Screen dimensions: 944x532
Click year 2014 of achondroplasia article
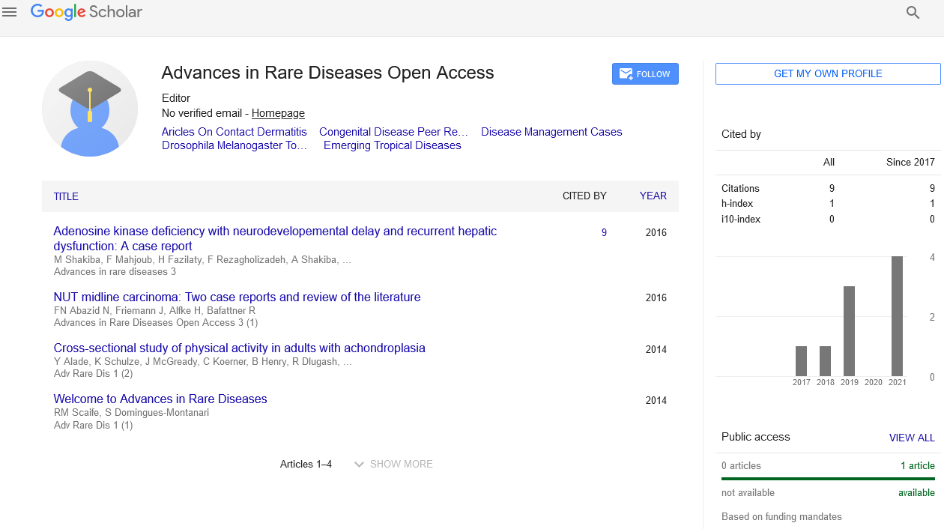coord(656,350)
